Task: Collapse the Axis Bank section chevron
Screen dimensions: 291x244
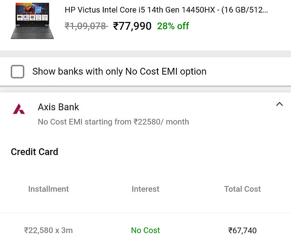Action: point(279,104)
